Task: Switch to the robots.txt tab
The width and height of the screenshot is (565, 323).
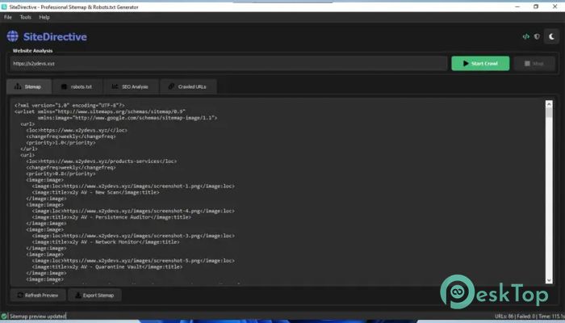Action: [77, 86]
